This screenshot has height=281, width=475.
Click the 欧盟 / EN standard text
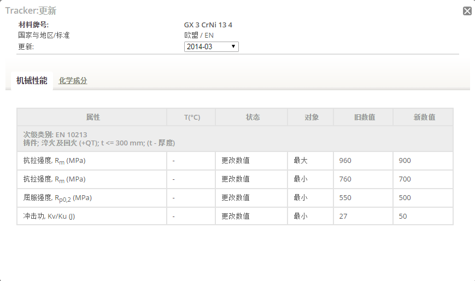(199, 36)
